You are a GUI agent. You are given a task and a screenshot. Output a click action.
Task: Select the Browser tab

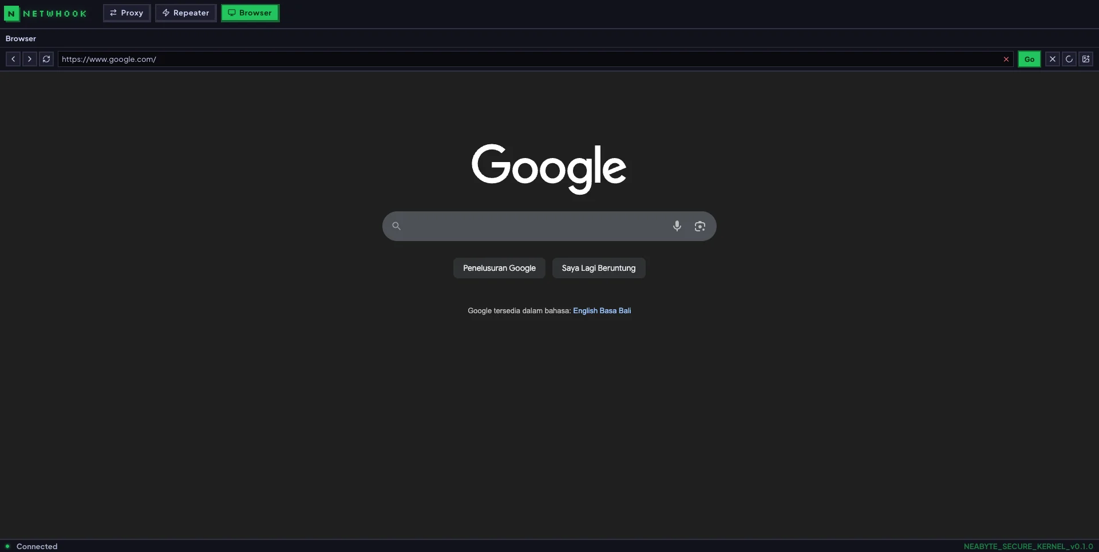[x=250, y=13]
